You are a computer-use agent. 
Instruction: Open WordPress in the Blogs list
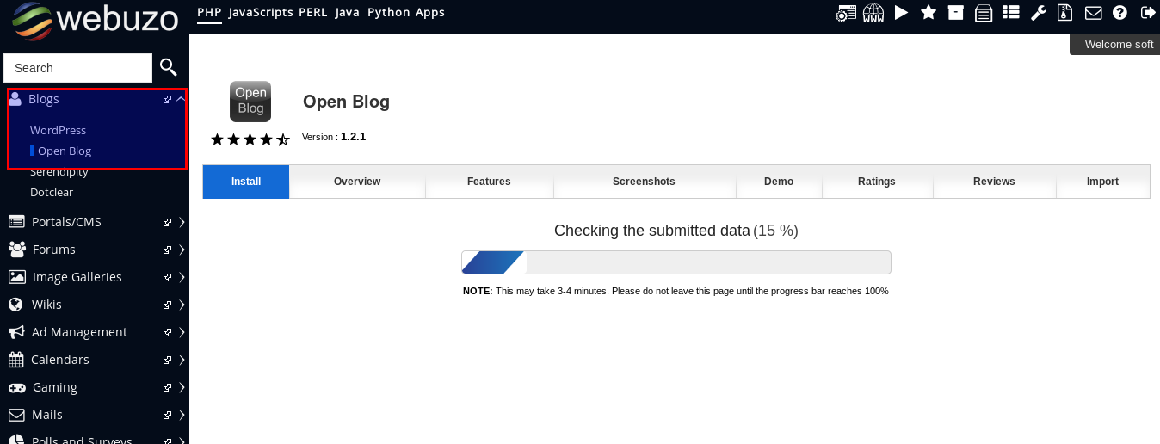click(59, 130)
